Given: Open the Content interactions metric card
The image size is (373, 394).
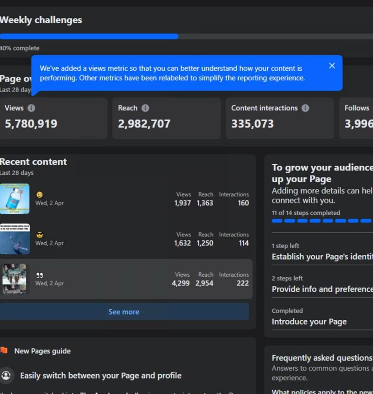Looking at the screenshot, I should point(280,119).
